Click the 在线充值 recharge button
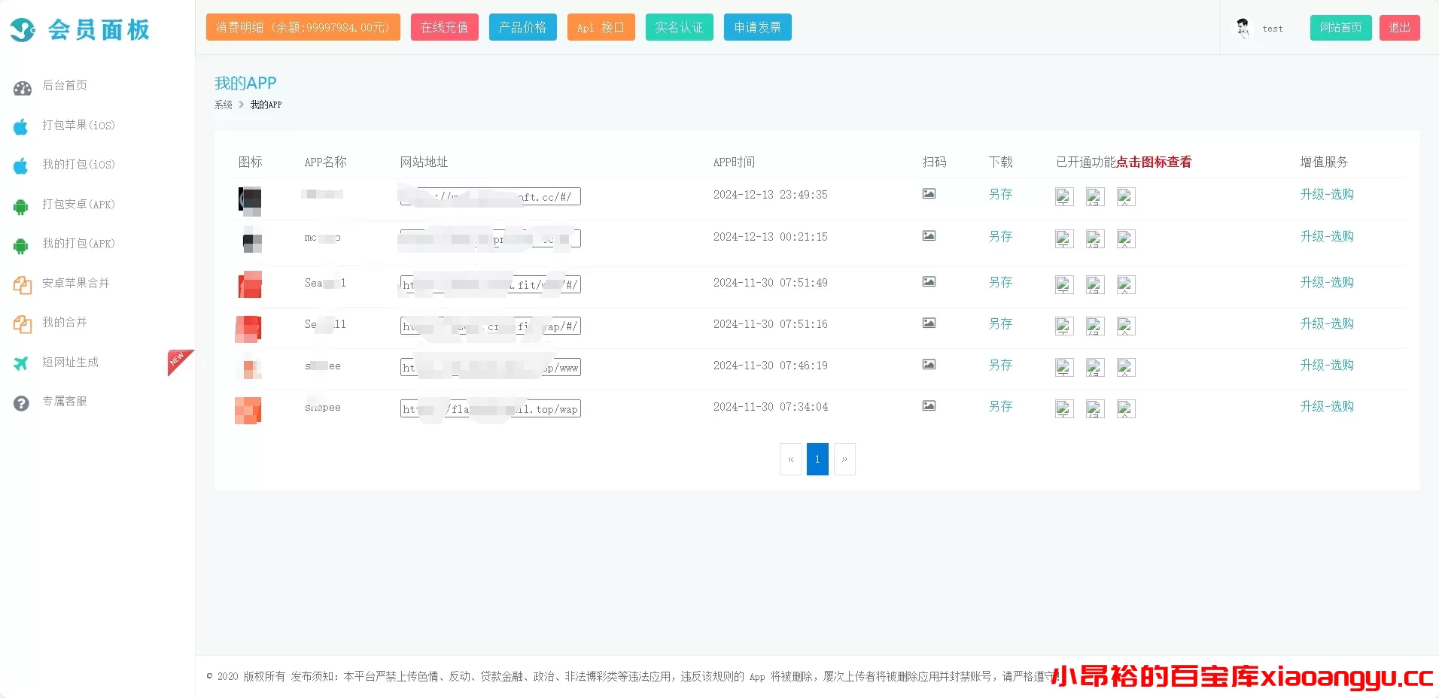The height and width of the screenshot is (698, 1439). tap(444, 27)
